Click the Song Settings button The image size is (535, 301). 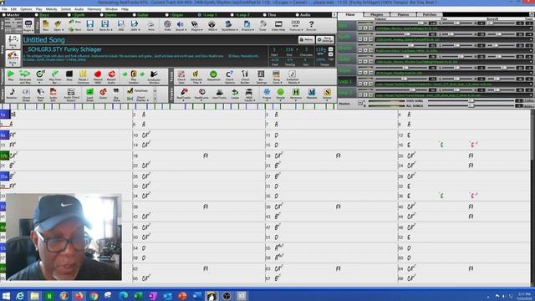[325, 39]
